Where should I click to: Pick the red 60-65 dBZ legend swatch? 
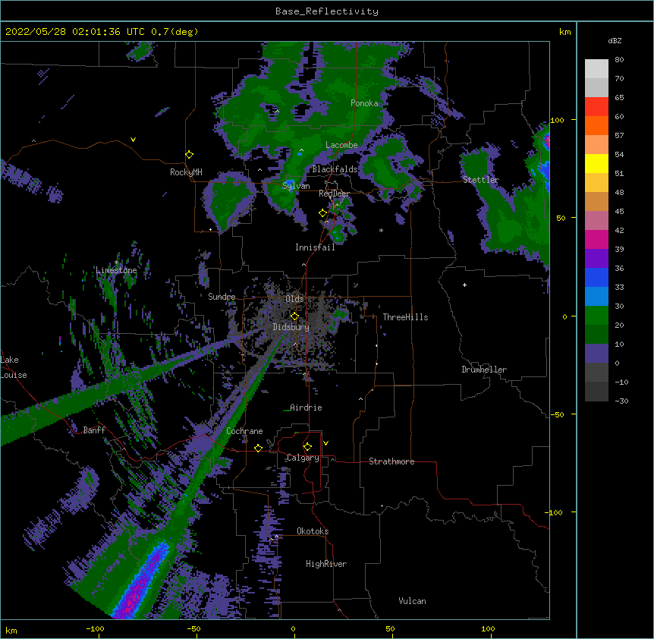click(596, 107)
